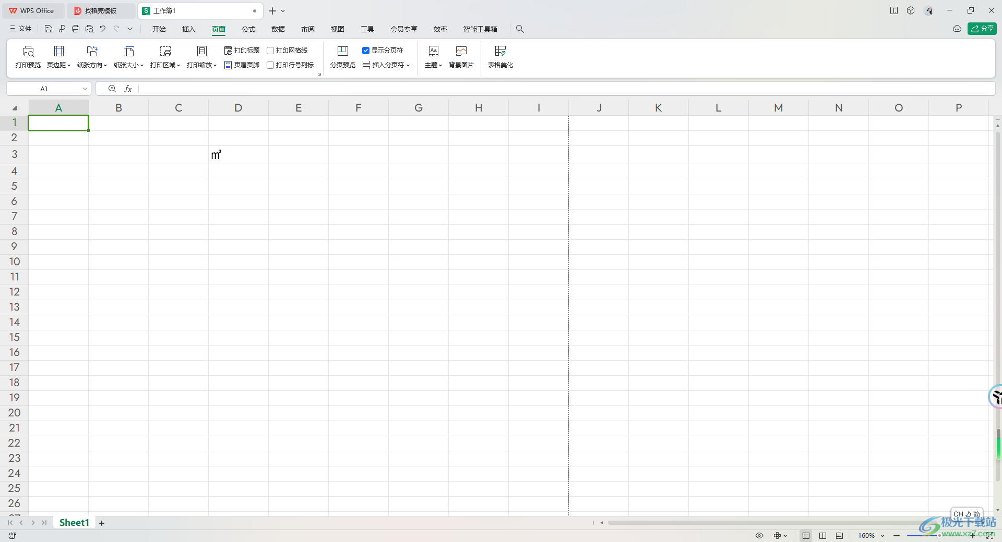Open Print Preview (打印预览) in the ribbon

(28, 57)
